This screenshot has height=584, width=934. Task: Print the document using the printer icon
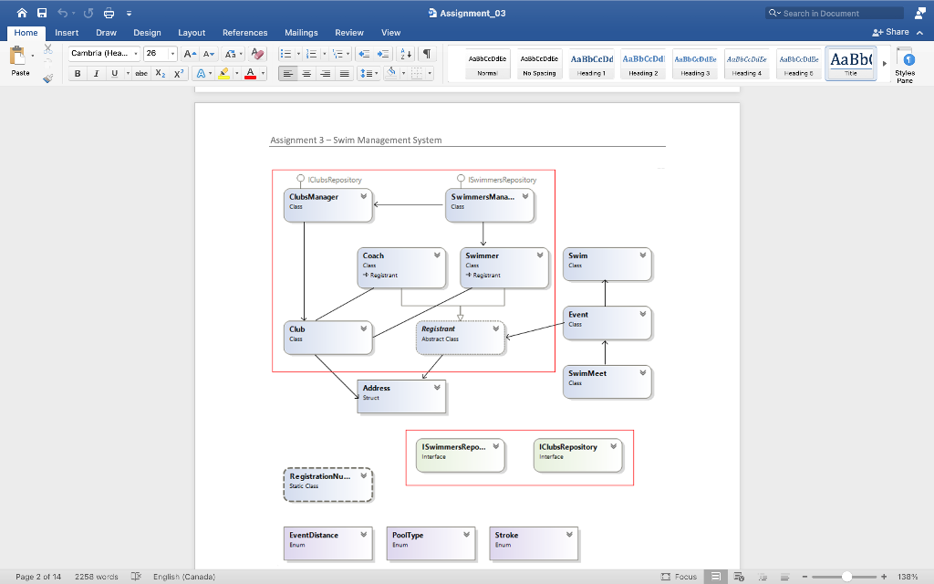109,13
